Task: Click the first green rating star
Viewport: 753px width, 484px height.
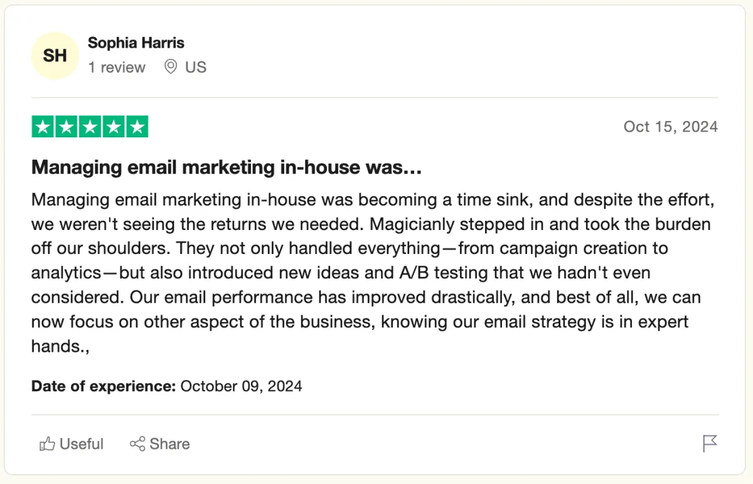Action: [43, 127]
